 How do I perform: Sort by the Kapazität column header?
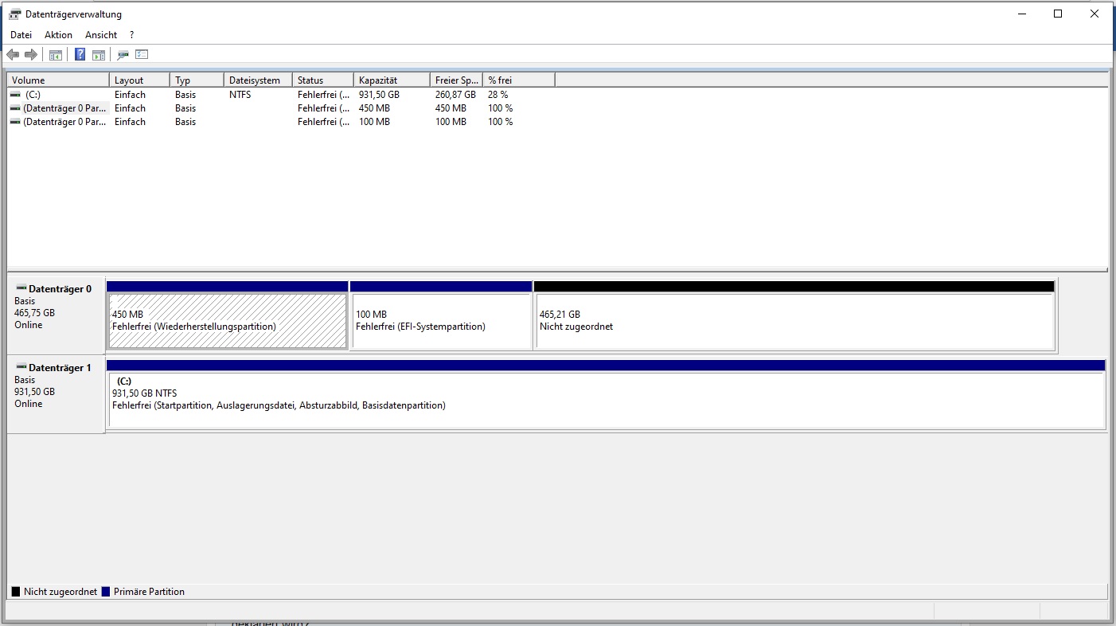click(x=392, y=80)
